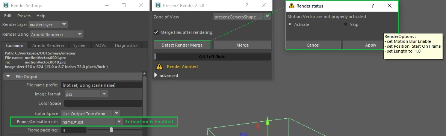Click the empty Color Space text field
The image size is (446, 136).
[x=103, y=103]
